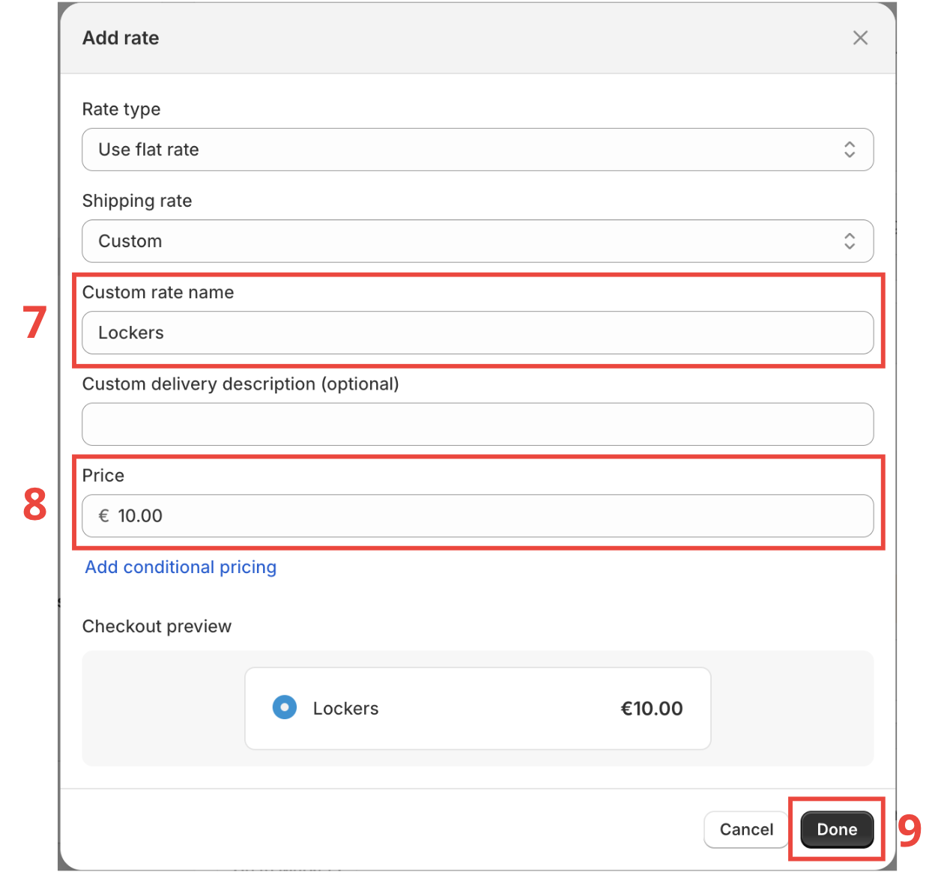
Task: Select the Lockers radio button in checkout preview
Action: pyautogui.click(x=285, y=707)
